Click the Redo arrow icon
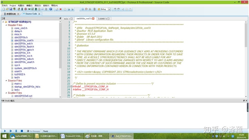 point(119,9)
